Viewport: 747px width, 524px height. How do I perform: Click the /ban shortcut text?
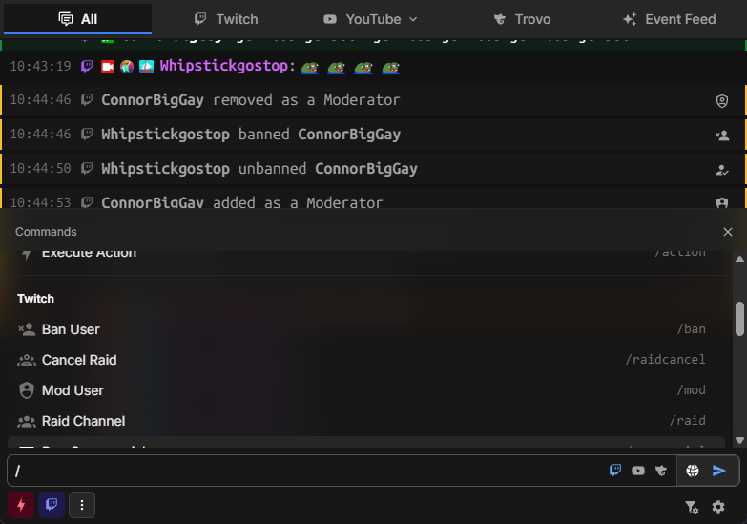coord(692,329)
